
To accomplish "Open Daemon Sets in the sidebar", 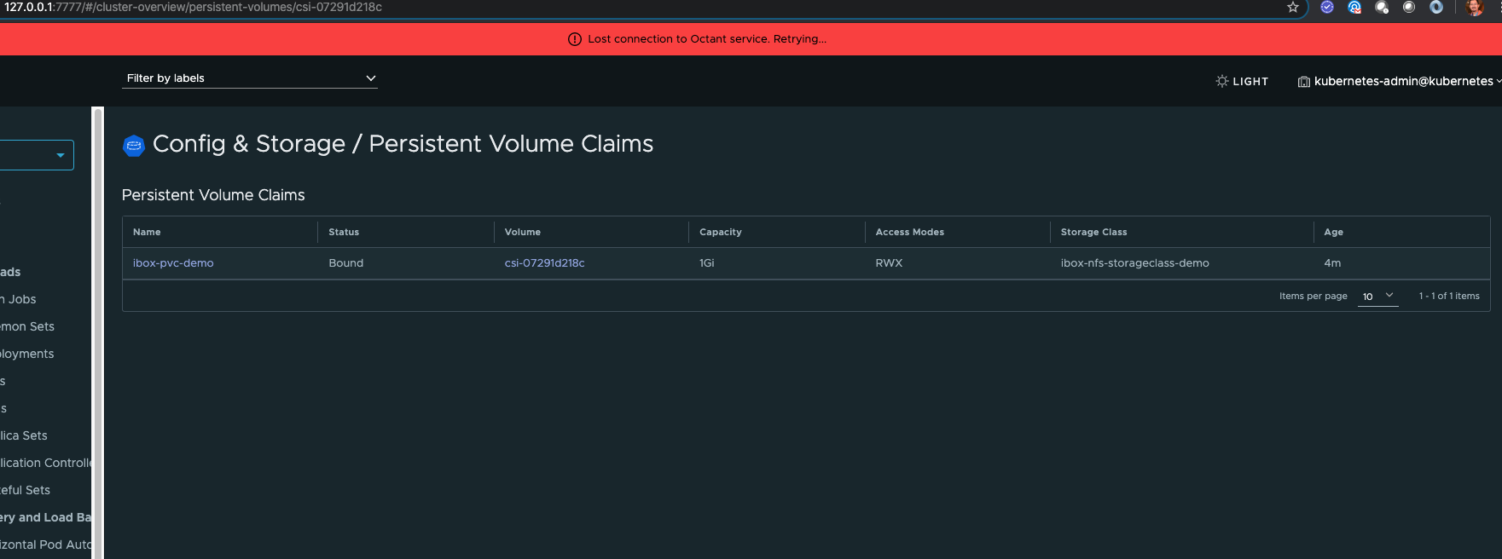I will pyautogui.click(x=27, y=326).
